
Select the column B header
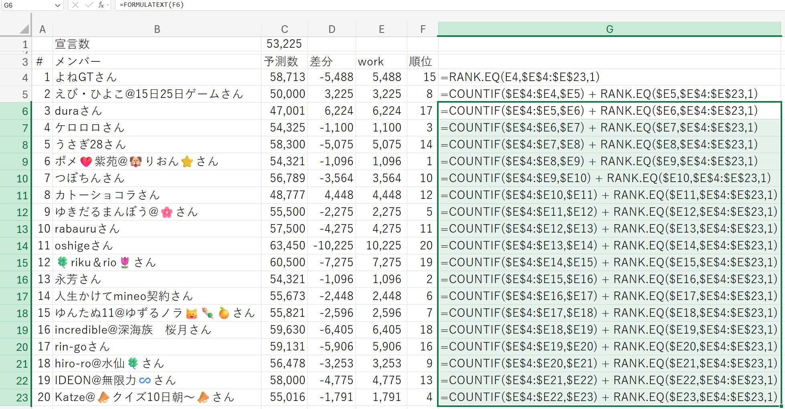pos(157,29)
